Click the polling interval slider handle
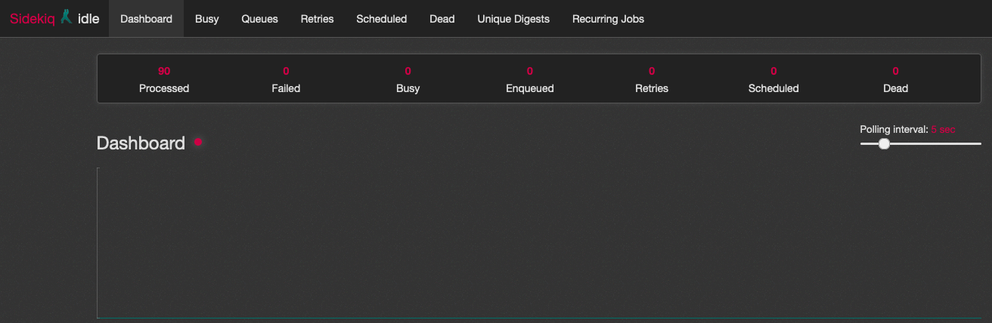 [x=884, y=143]
